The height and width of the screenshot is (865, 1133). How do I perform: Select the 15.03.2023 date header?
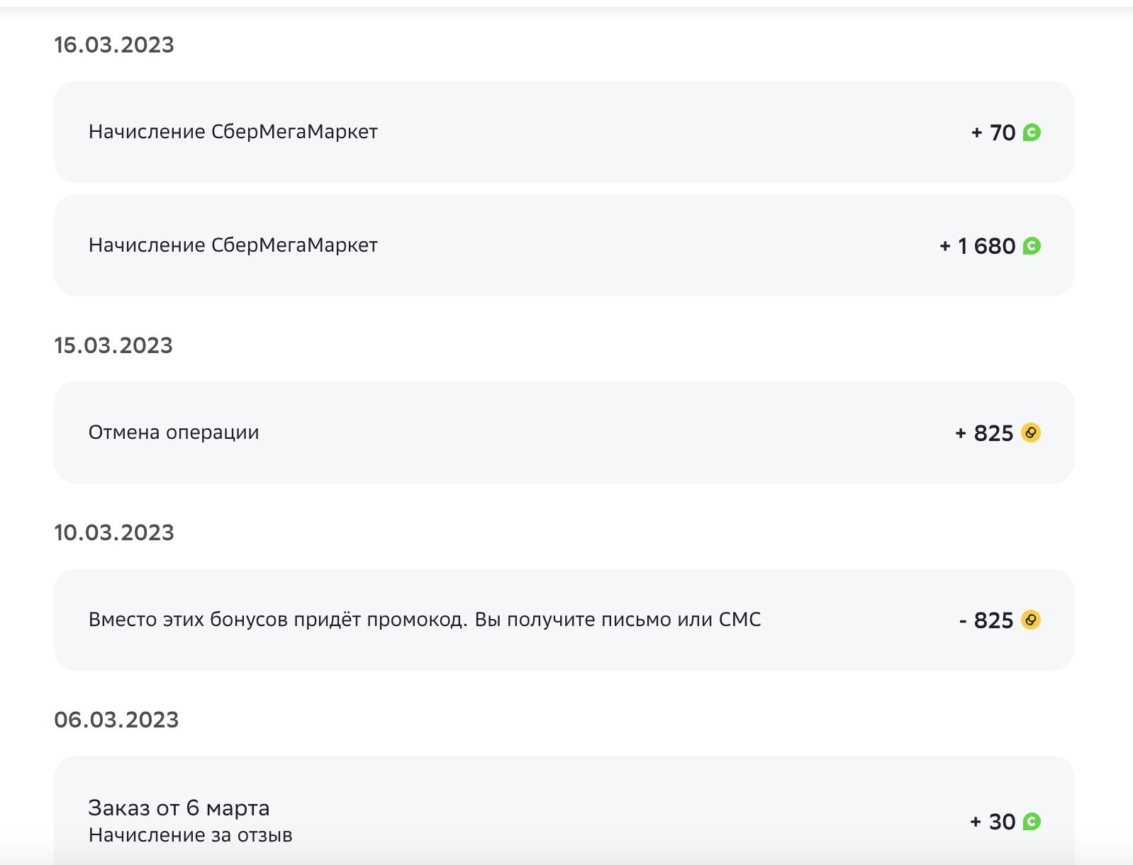113,345
